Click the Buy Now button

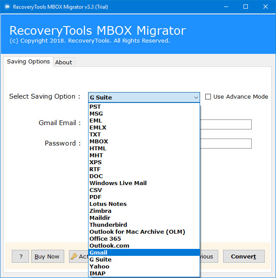tap(47, 256)
